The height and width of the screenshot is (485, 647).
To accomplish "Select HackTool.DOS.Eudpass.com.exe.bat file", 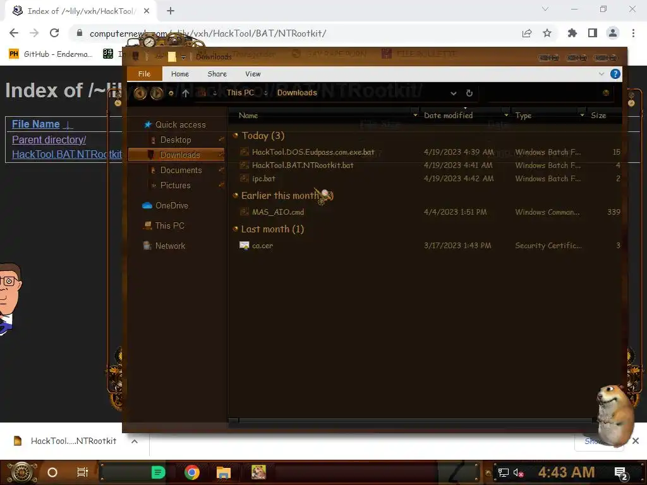I will (x=313, y=152).
